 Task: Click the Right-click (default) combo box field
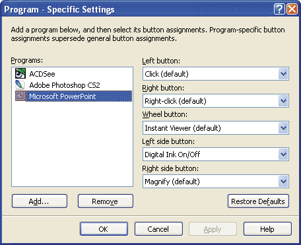pyautogui.click(x=216, y=101)
